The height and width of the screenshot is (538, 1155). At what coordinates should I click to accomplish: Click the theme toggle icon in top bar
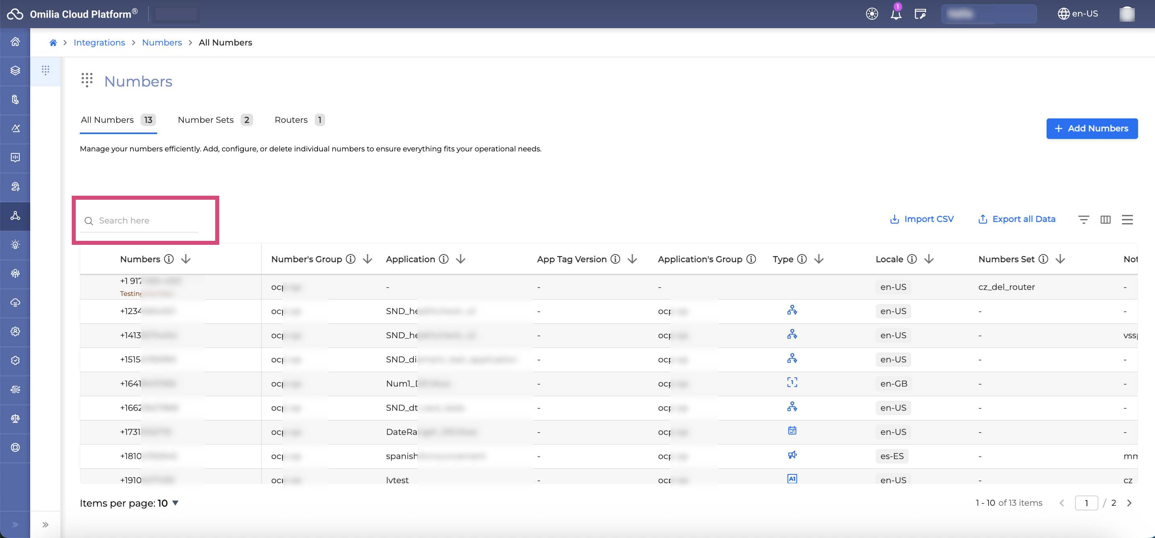[872, 14]
